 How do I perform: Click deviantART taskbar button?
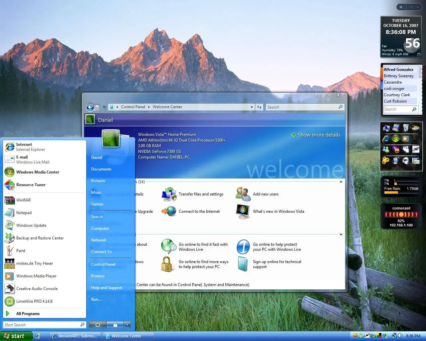(75, 336)
